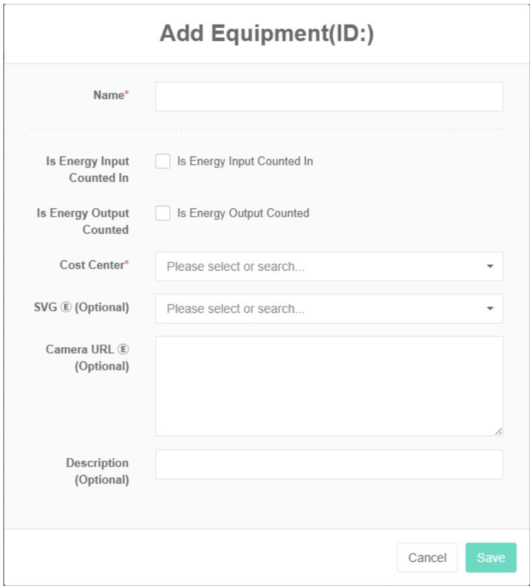Click the Description (Optional) label
The image size is (530, 586).
click(x=97, y=472)
